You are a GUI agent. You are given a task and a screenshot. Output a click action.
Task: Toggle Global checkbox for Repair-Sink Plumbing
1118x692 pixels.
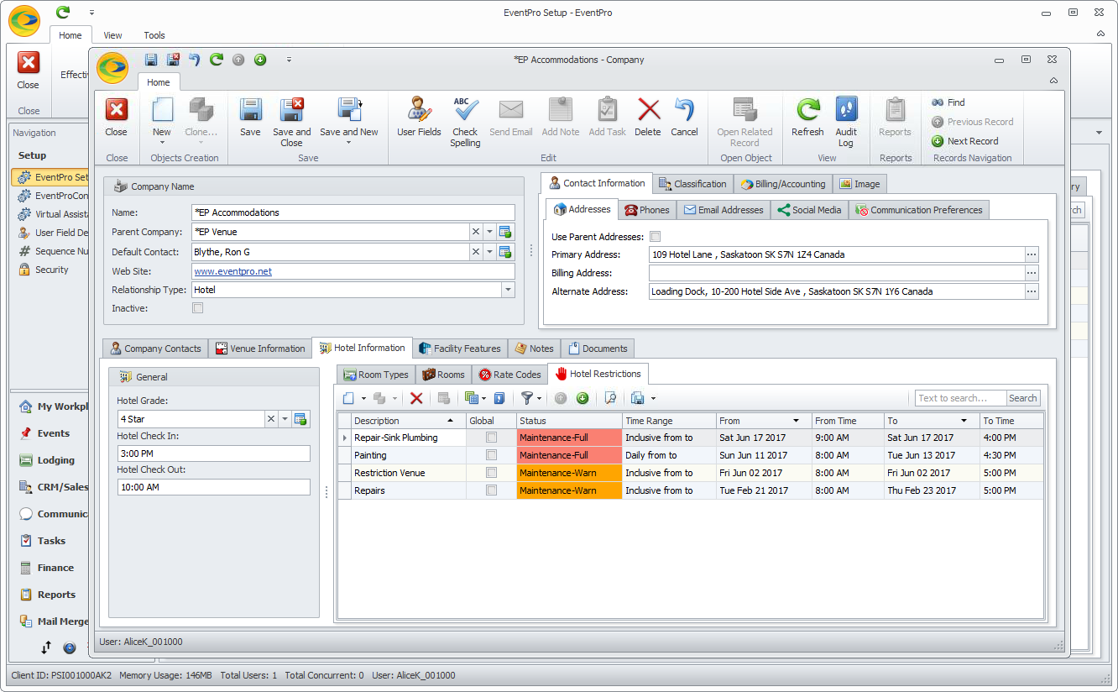point(492,438)
